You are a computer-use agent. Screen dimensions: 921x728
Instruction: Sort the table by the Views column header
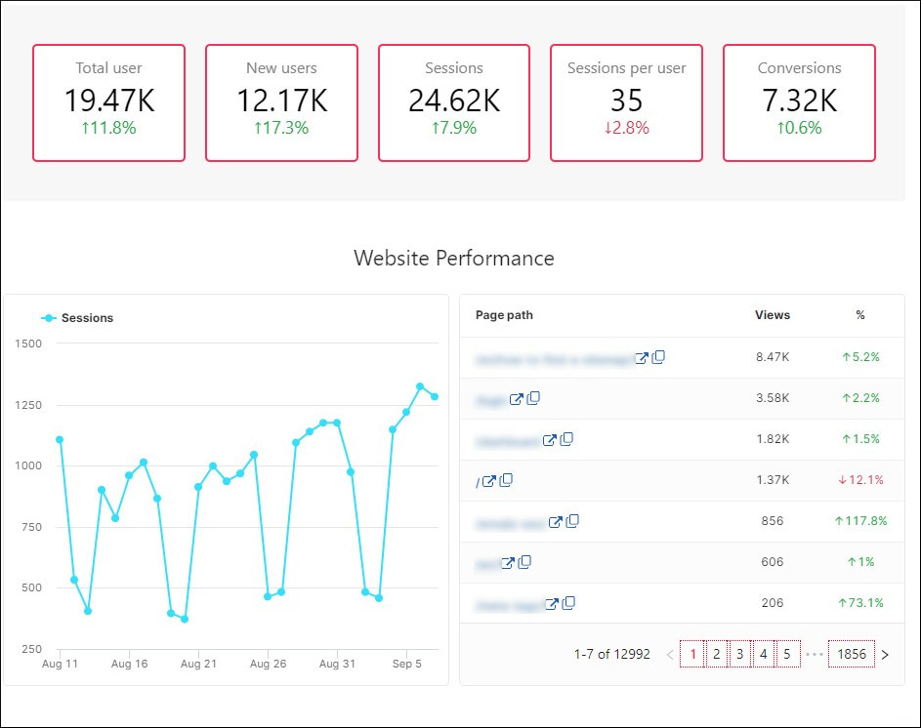[773, 314]
